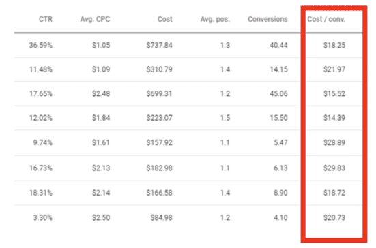Pick the Conversions value 14.15

pos(278,69)
